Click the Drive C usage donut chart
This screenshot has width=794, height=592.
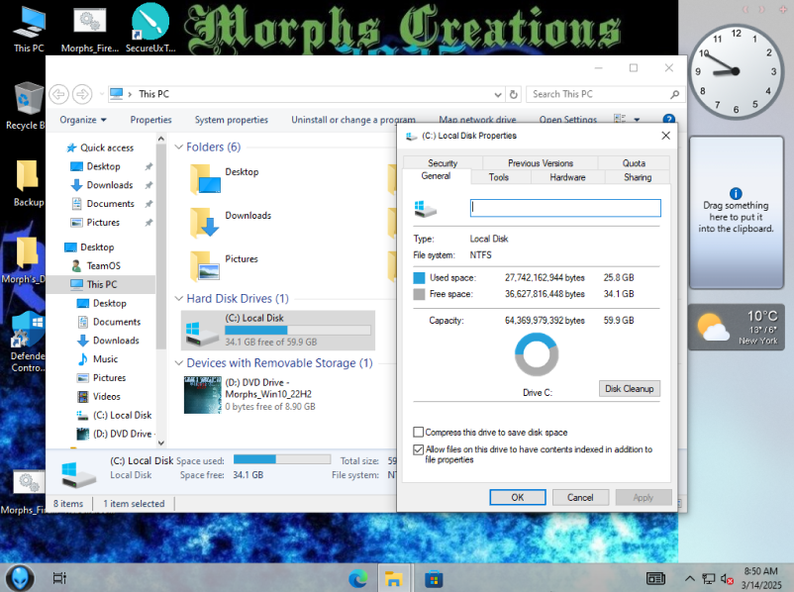pyautogui.click(x=537, y=354)
